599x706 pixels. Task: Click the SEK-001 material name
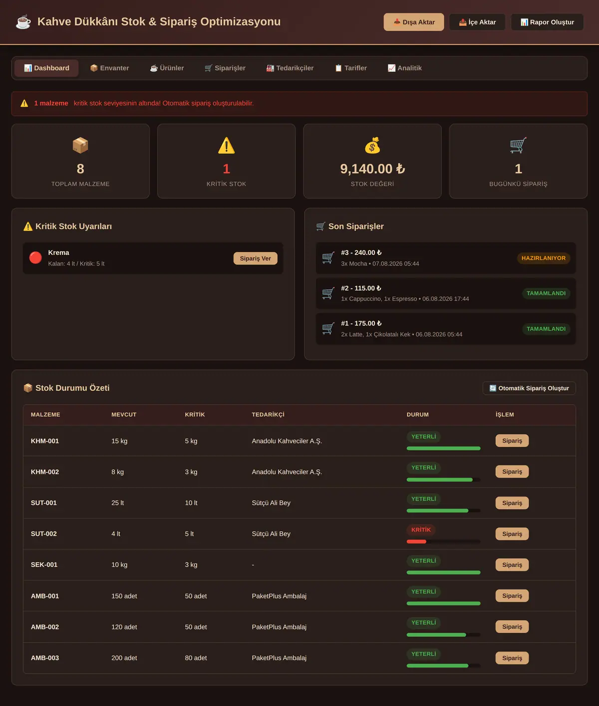[x=44, y=565]
